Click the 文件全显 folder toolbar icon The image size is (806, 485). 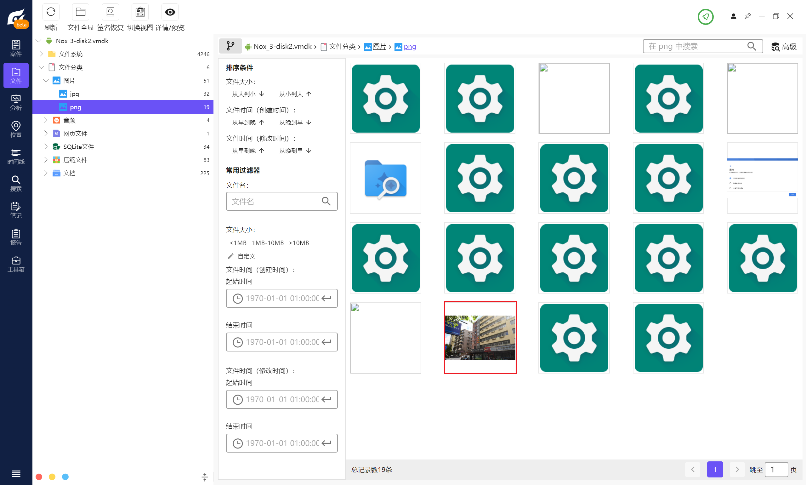pyautogui.click(x=80, y=12)
